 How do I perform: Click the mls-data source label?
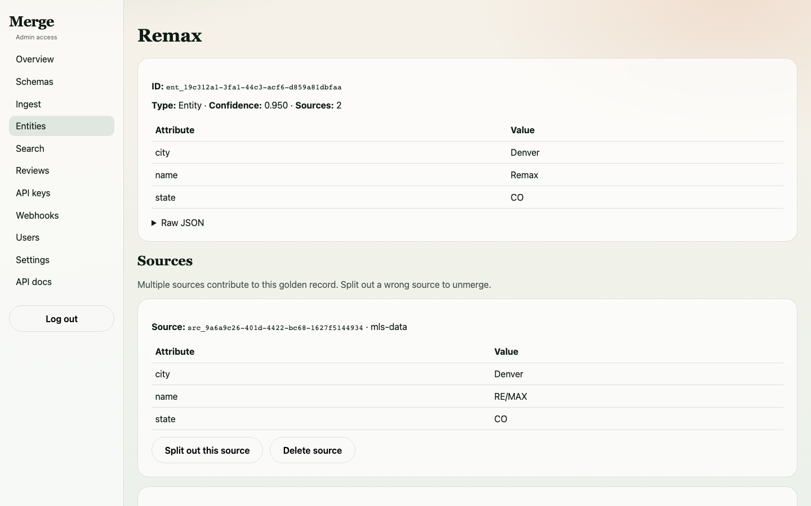(389, 327)
